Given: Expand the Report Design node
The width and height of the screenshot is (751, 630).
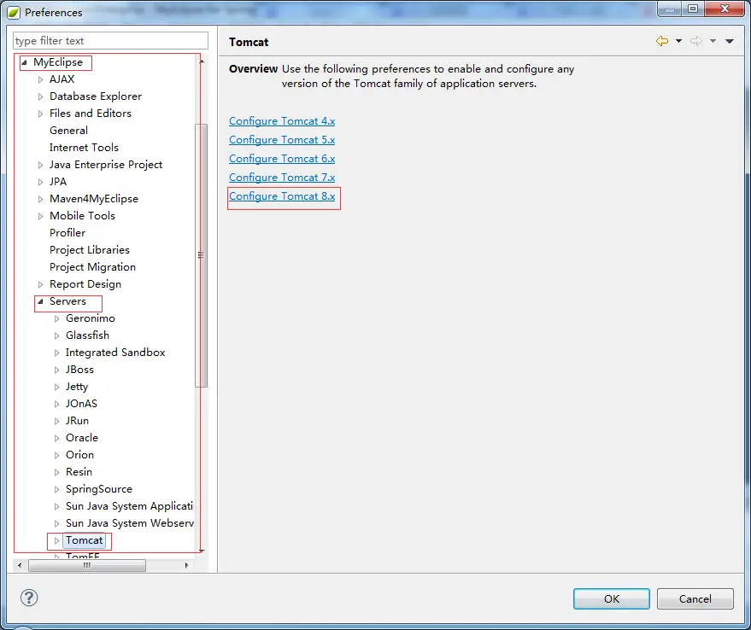Looking at the screenshot, I should (41, 284).
